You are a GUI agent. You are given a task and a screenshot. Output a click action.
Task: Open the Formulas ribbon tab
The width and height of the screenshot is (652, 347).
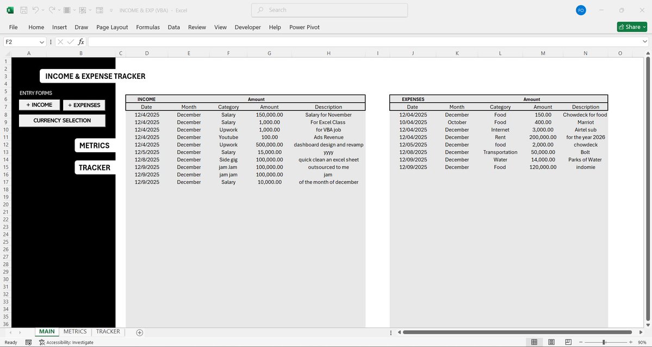[x=148, y=27]
